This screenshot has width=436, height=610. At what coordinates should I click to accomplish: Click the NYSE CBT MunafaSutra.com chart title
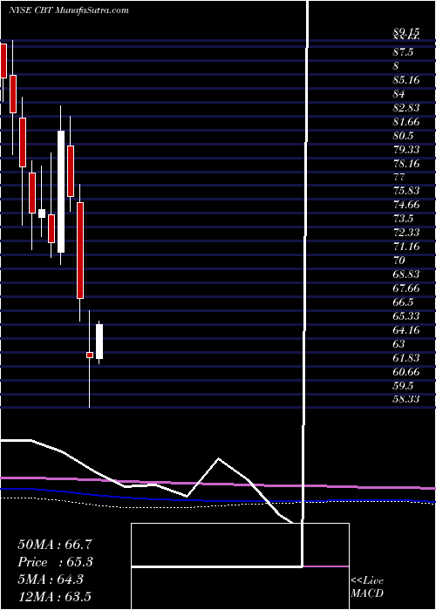pos(69,10)
